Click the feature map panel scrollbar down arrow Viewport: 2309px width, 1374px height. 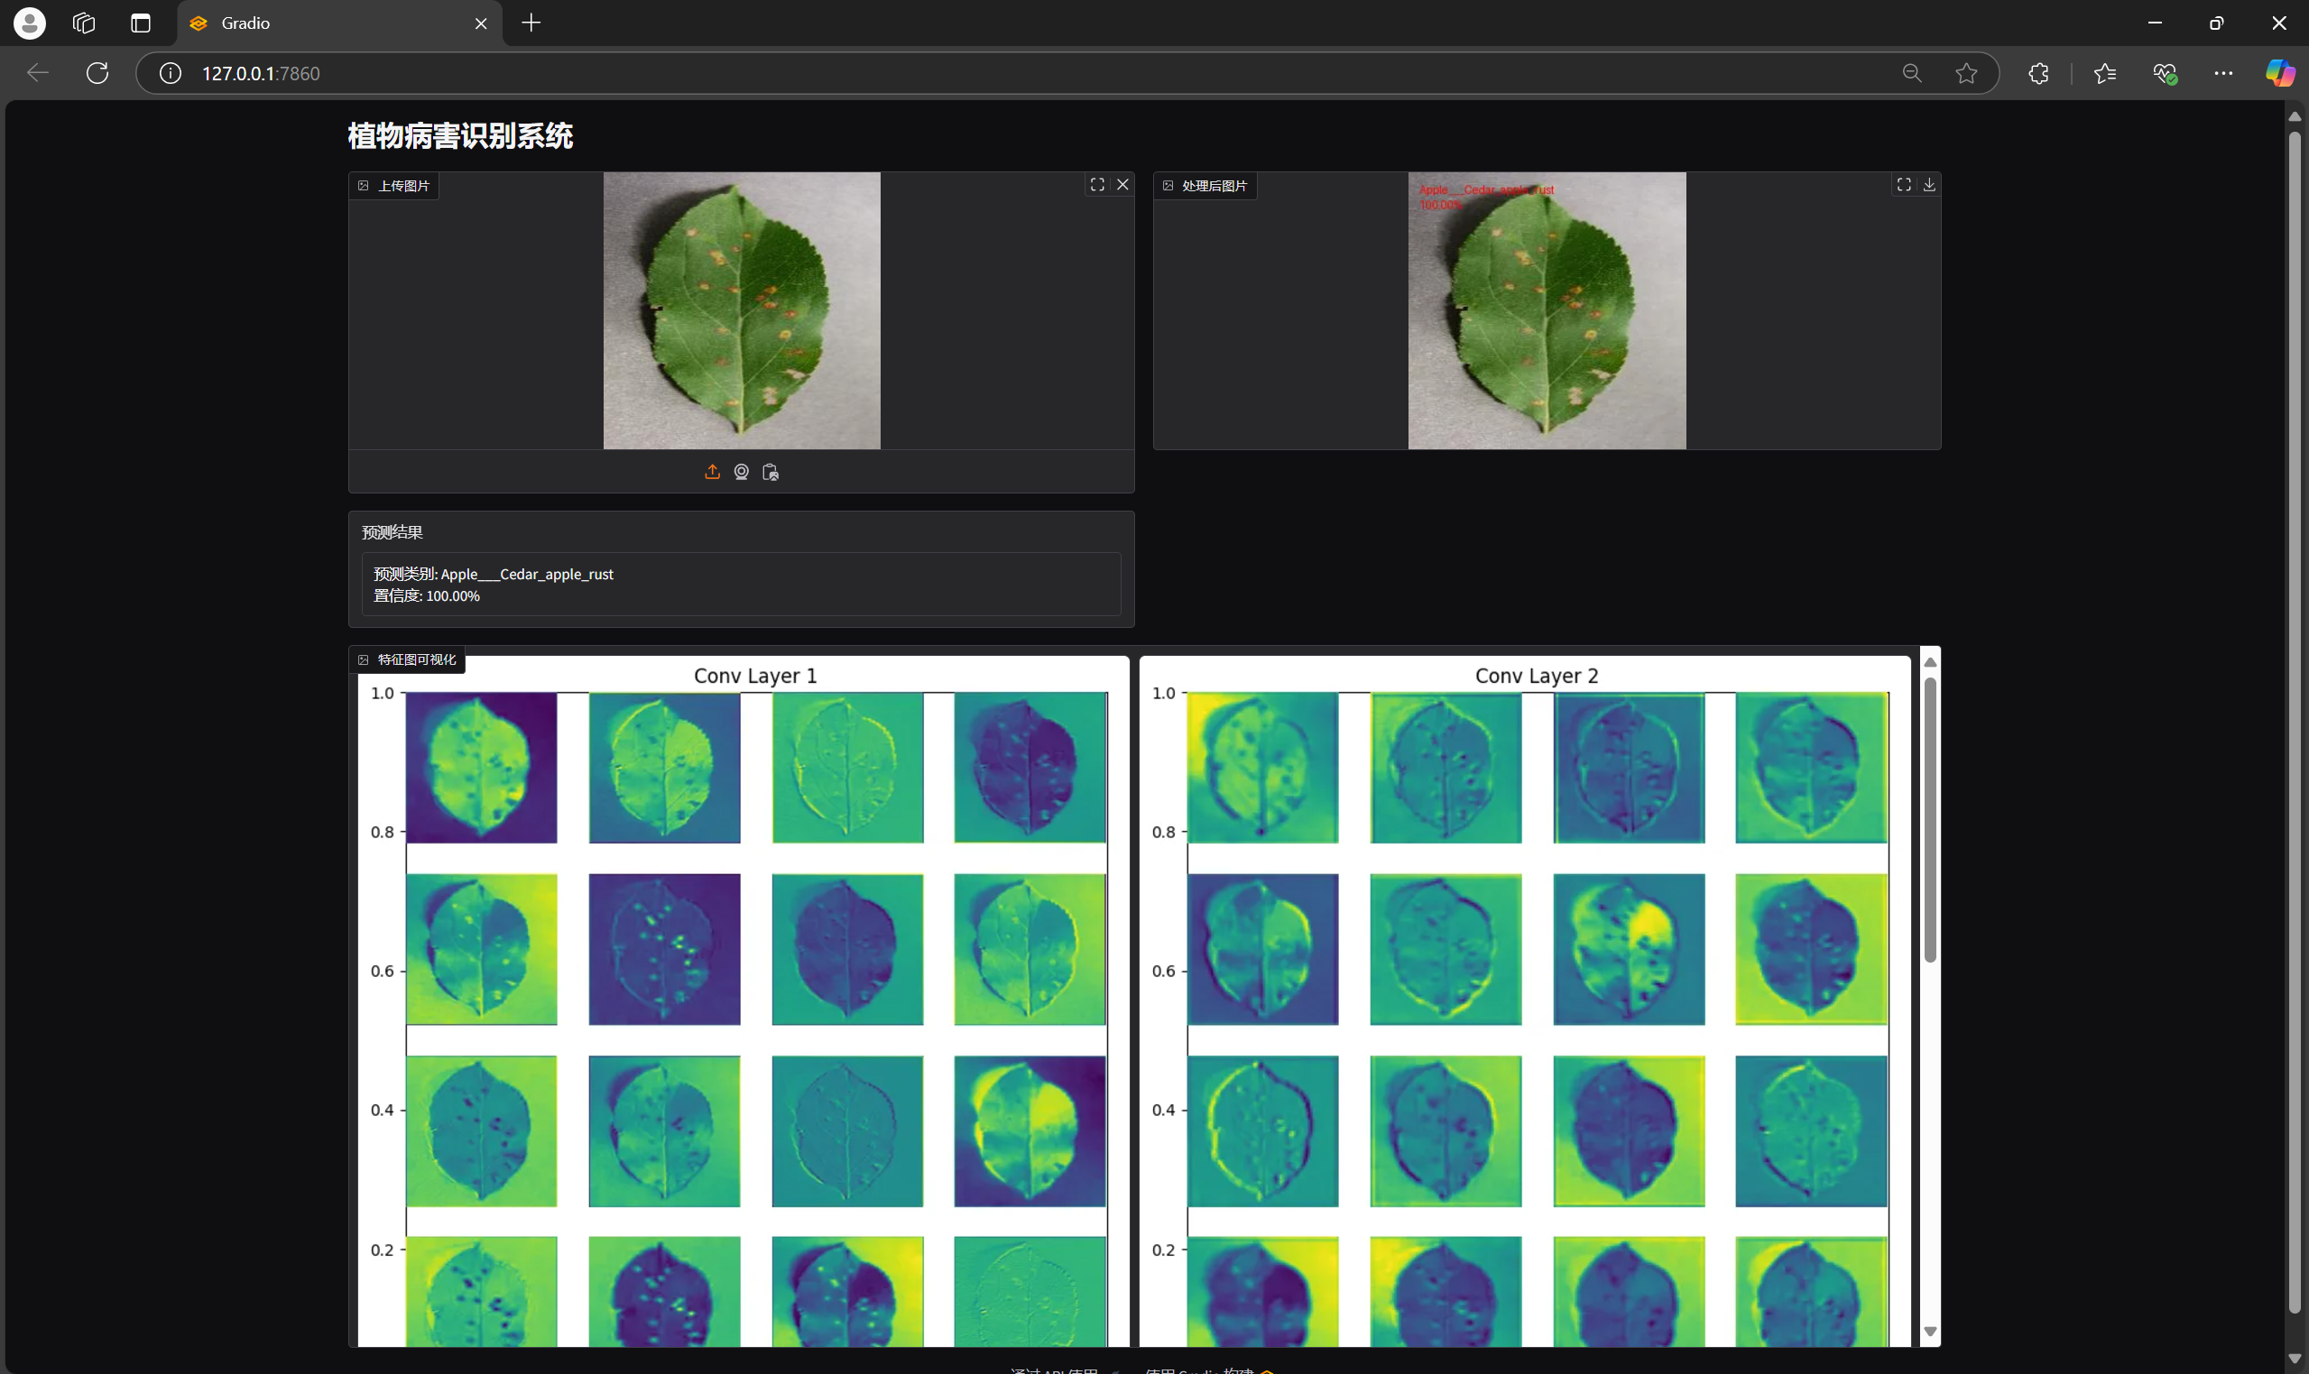click(x=1929, y=1332)
